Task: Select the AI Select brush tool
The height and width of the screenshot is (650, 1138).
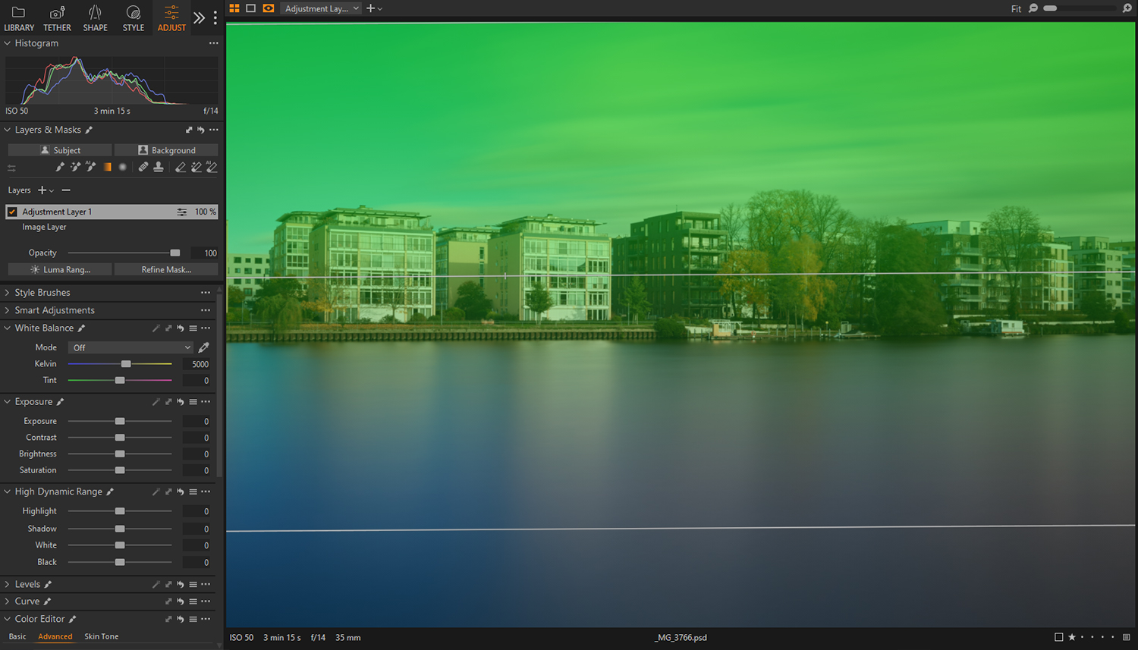Action: [90, 167]
